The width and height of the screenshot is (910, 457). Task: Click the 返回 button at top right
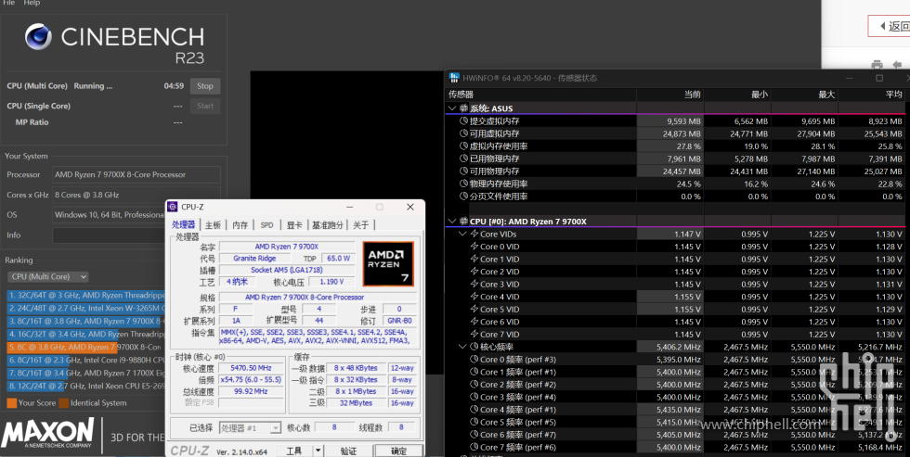pos(890,26)
